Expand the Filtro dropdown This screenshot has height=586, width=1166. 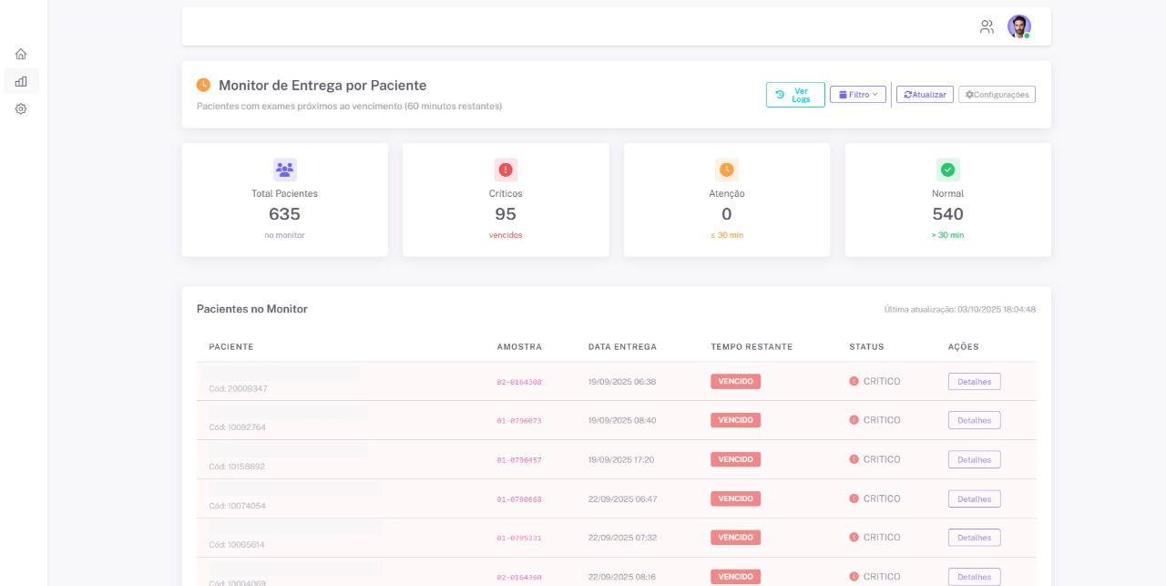point(857,95)
